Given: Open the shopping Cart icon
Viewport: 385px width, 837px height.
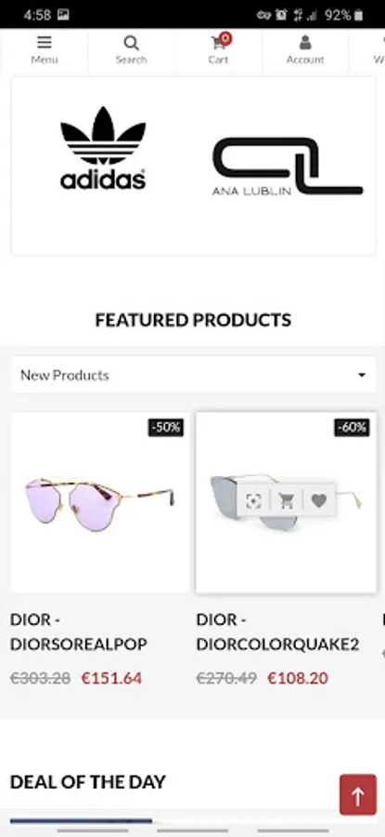Looking at the screenshot, I should 218,43.
